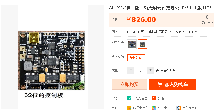Select the first color option thumbnail
The width and height of the screenshot is (214, 112).
tap(132, 44)
